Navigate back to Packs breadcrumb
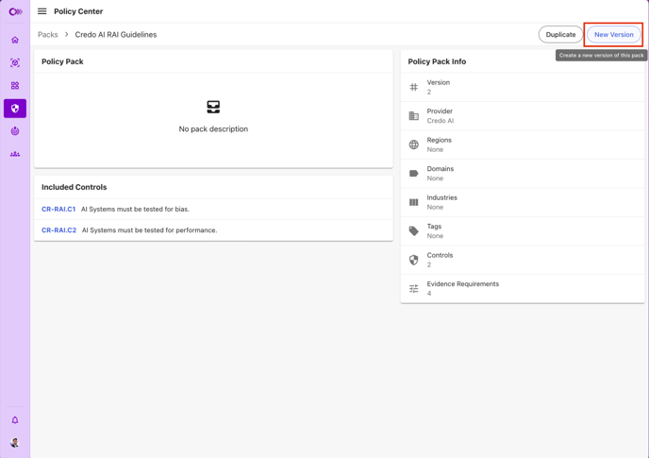The width and height of the screenshot is (649, 458). click(48, 34)
